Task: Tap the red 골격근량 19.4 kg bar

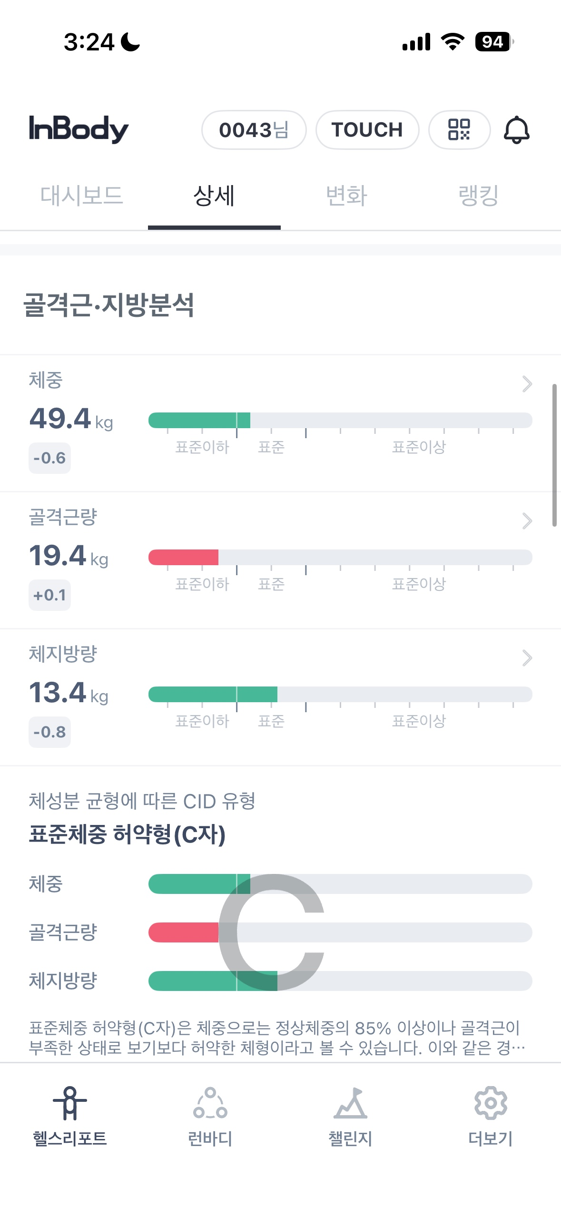Action: (x=184, y=557)
